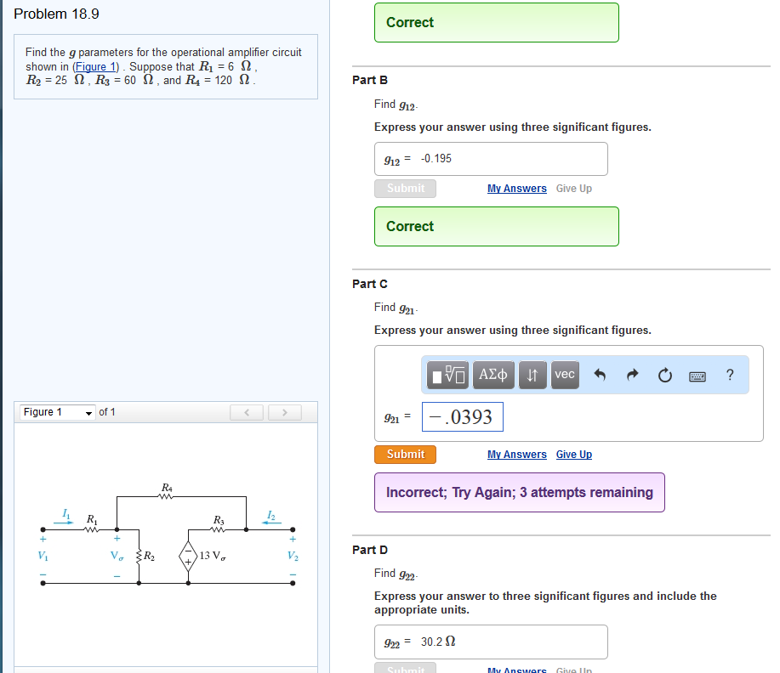Screen dimensions: 780x673
Task: Open the on-screen keyboard icon in equation toolbar
Action: pyautogui.click(x=697, y=375)
